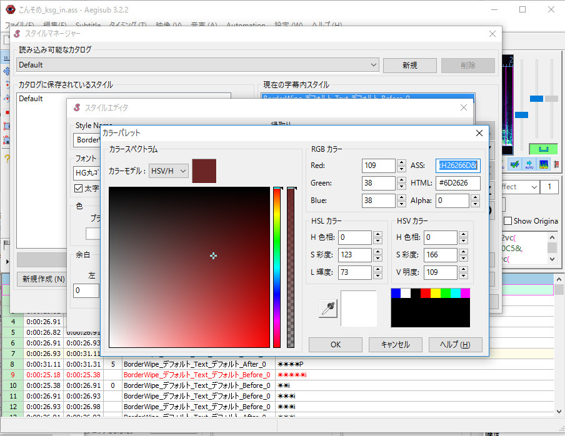Viewport: 565px width, 436px height.
Task: Decrease HSV saturation with down arrow
Action: (463, 258)
